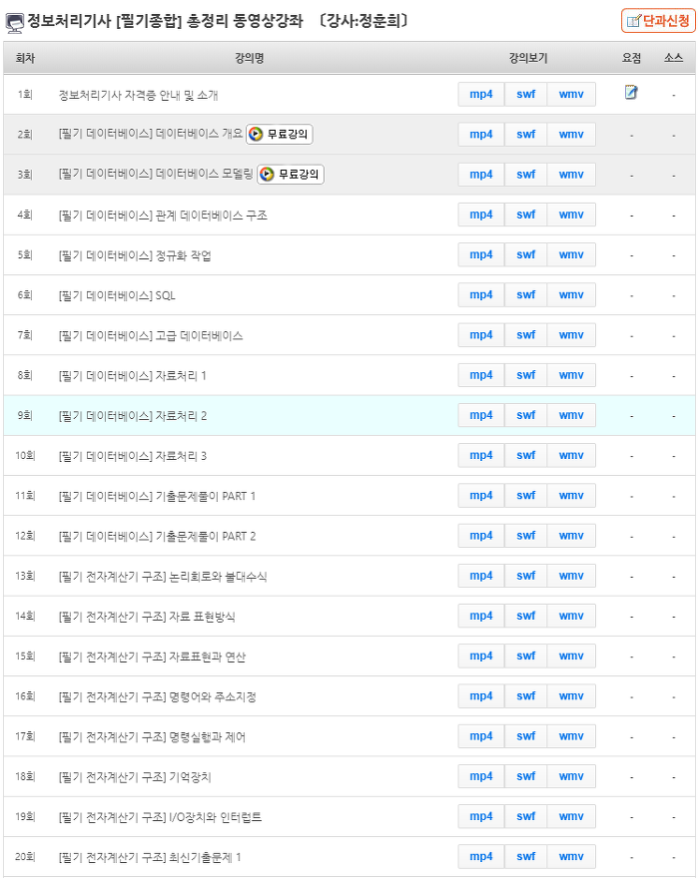
Task: Open mp4 for lecture 5회 정규화 작업
Action: (481, 254)
